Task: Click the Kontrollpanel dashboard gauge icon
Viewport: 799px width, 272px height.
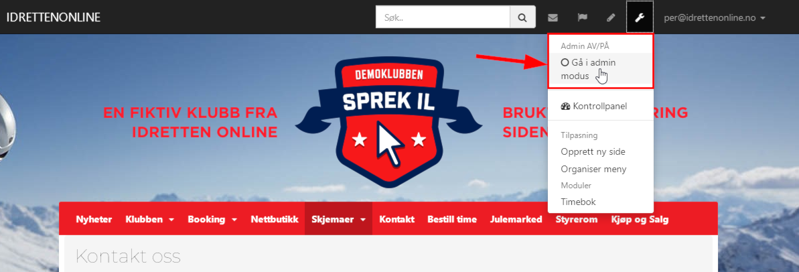Action: pyautogui.click(x=565, y=107)
